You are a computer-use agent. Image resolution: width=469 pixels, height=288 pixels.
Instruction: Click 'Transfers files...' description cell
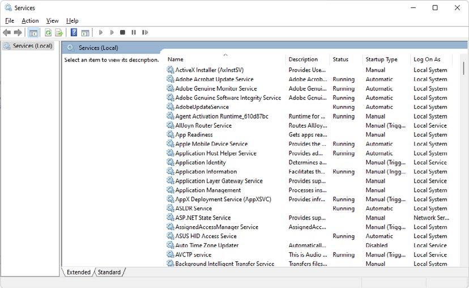coord(308,264)
